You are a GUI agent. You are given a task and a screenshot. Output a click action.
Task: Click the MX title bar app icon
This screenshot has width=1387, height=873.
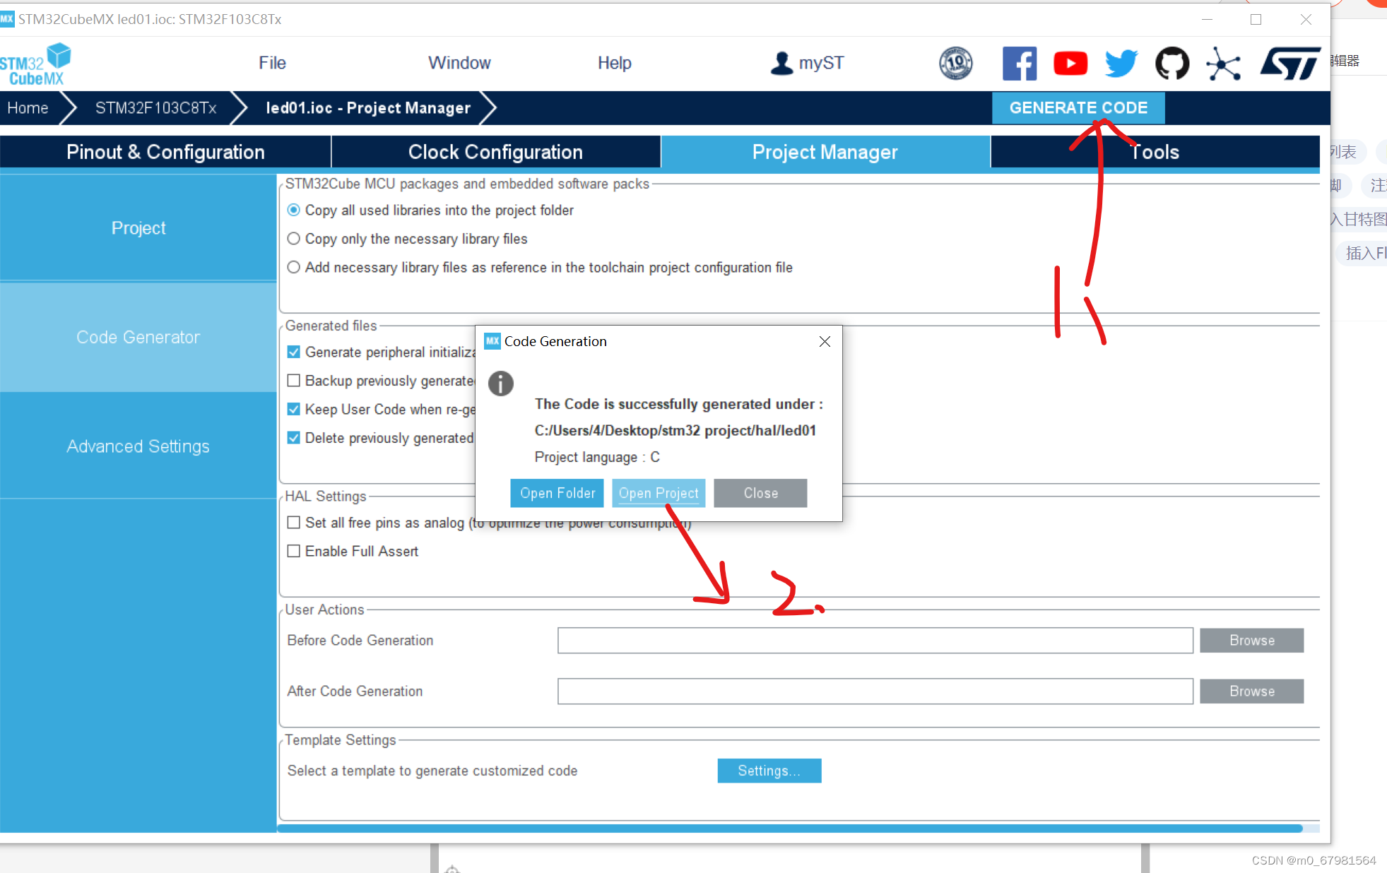pyautogui.click(x=7, y=19)
